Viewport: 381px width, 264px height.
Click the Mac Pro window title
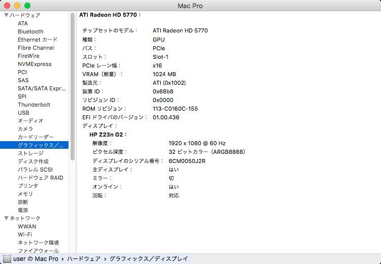[x=190, y=6]
